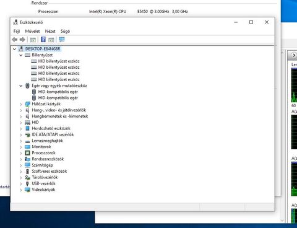Expand the Monitorok category
The image size is (297, 228).
(21, 147)
